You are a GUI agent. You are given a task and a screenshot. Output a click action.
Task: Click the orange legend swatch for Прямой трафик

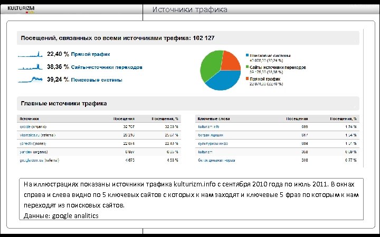tap(247, 78)
